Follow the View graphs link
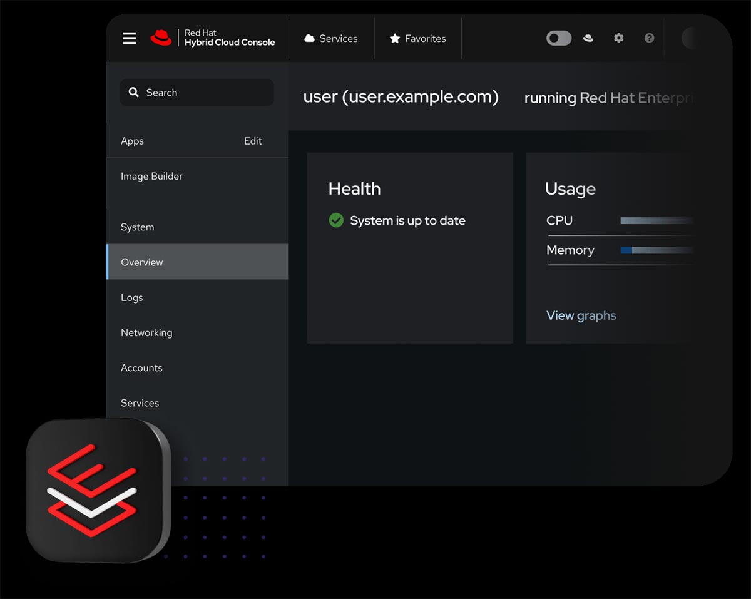The height and width of the screenshot is (599, 751). click(581, 315)
